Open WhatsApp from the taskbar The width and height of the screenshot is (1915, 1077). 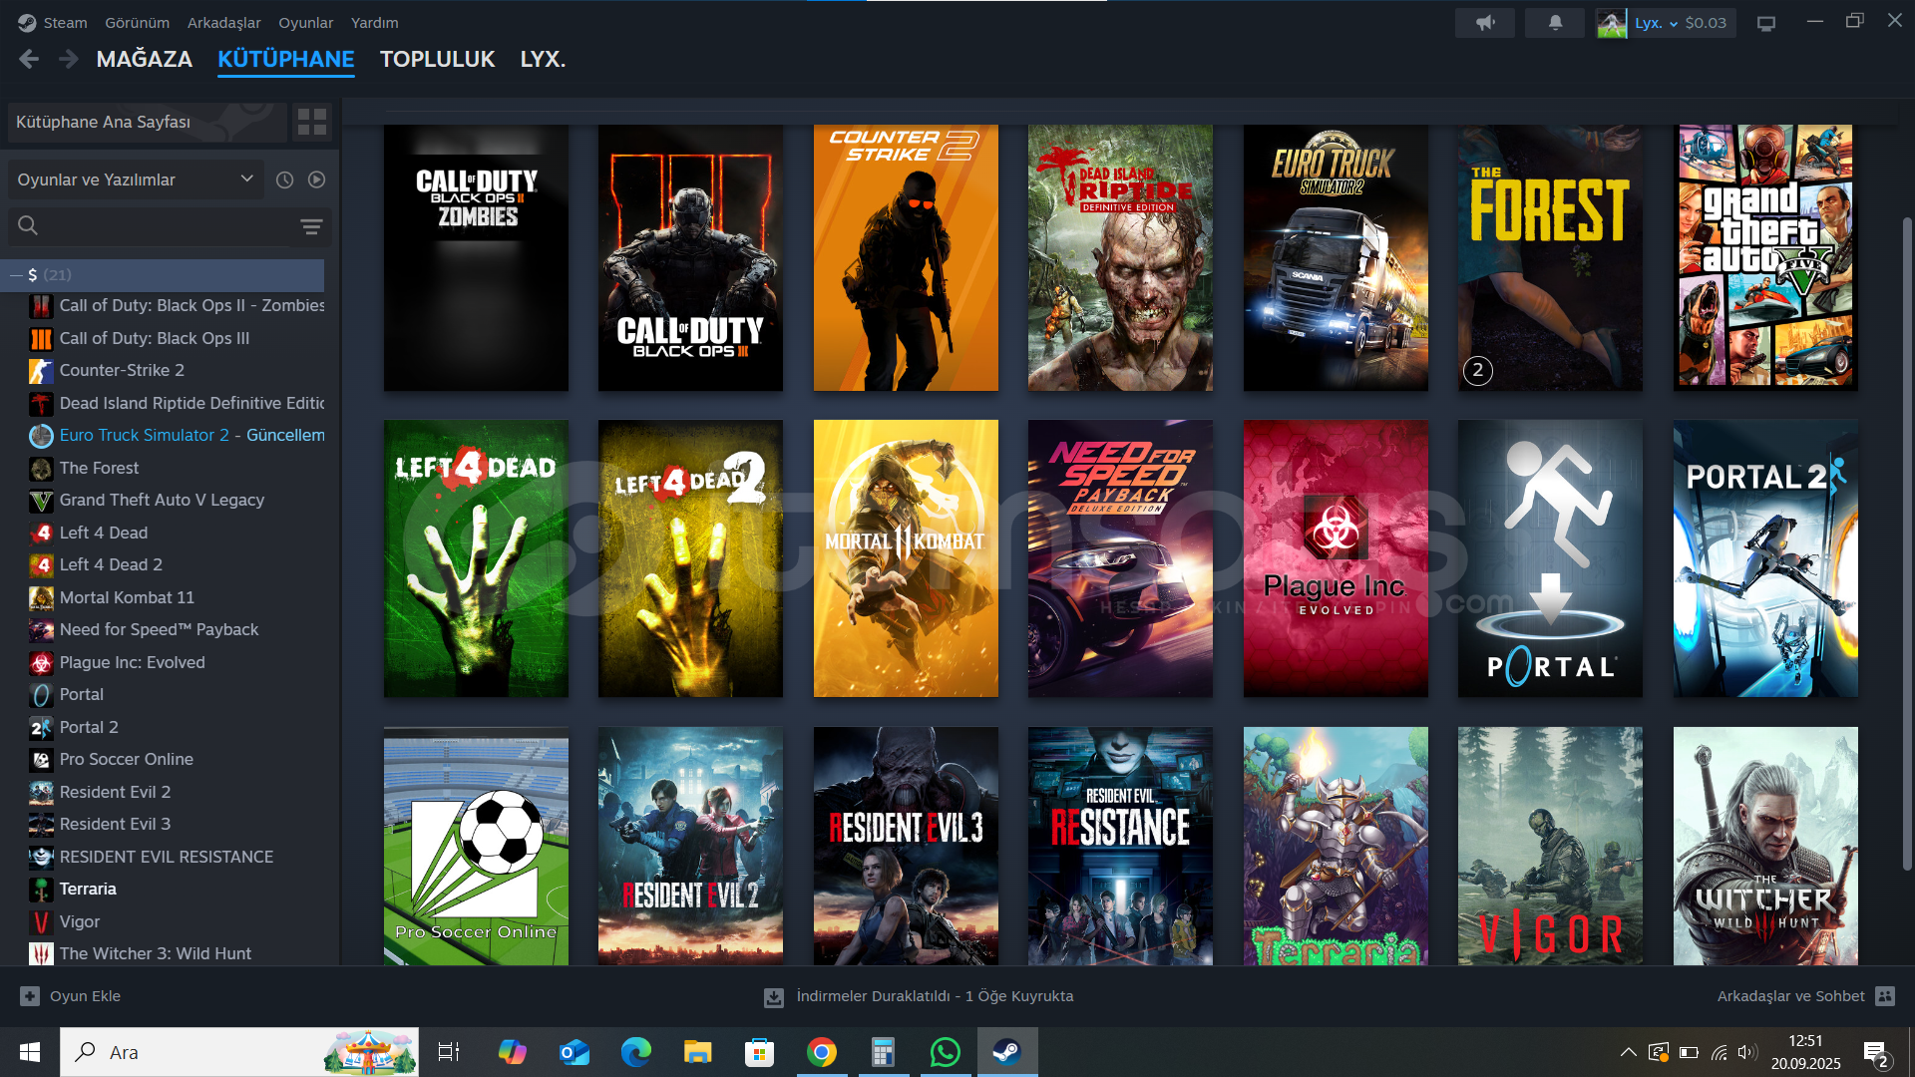[x=945, y=1052]
